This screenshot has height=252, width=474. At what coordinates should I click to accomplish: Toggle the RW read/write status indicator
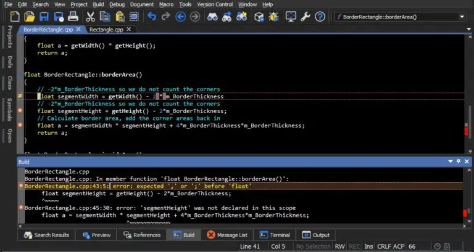[340, 246]
